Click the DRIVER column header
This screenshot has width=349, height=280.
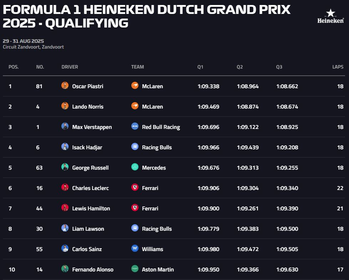point(70,67)
